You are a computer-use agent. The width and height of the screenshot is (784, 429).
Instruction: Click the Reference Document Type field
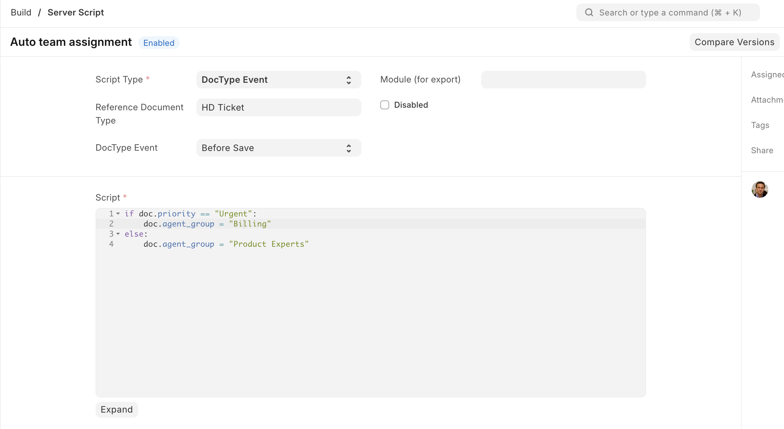278,107
